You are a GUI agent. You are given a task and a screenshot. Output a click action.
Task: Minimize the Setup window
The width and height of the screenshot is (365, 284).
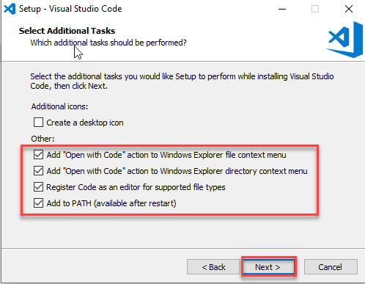[x=282, y=9]
